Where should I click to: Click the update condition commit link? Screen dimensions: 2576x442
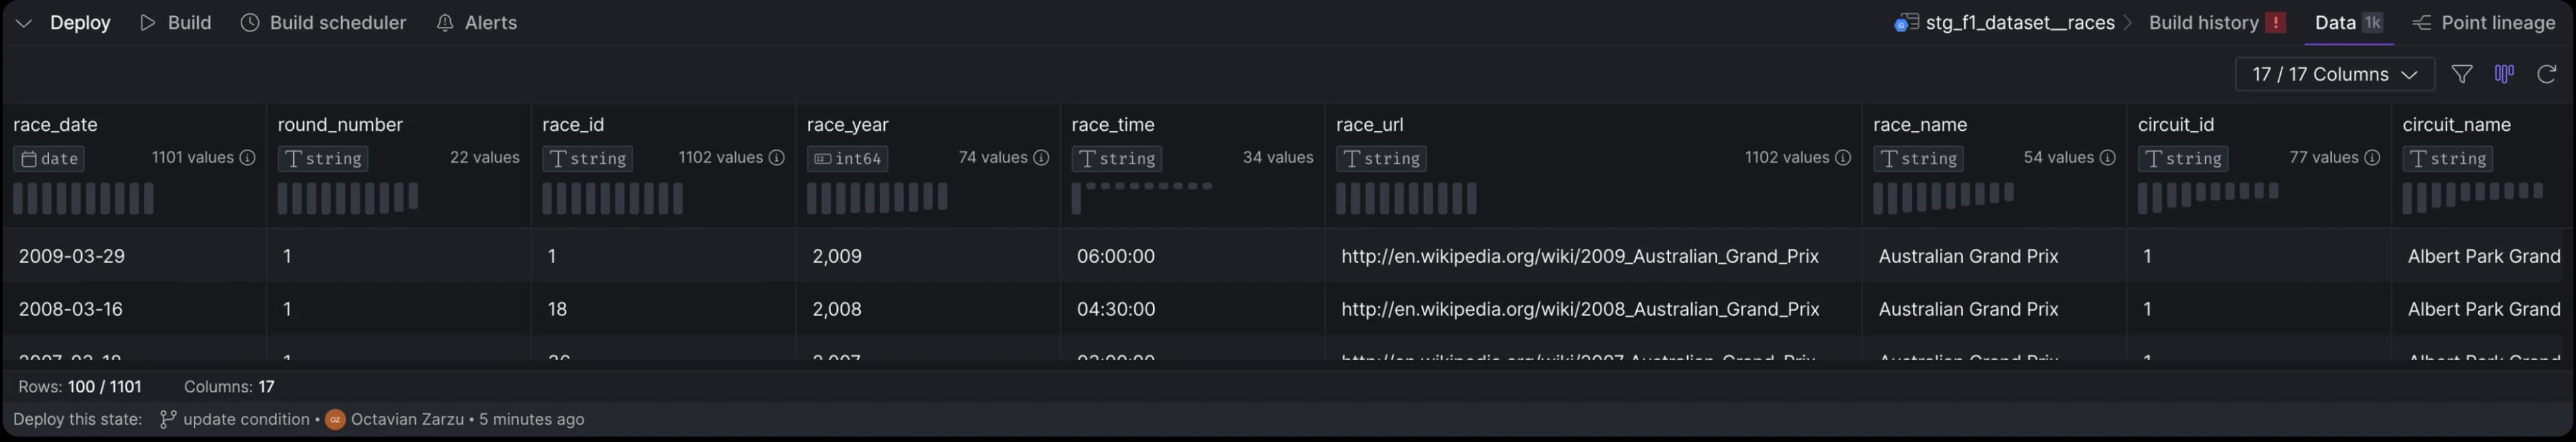[x=246, y=419]
